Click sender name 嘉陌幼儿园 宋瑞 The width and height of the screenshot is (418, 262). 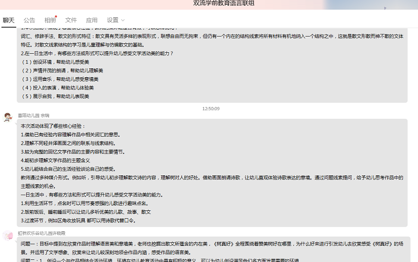pyautogui.click(x=33, y=115)
